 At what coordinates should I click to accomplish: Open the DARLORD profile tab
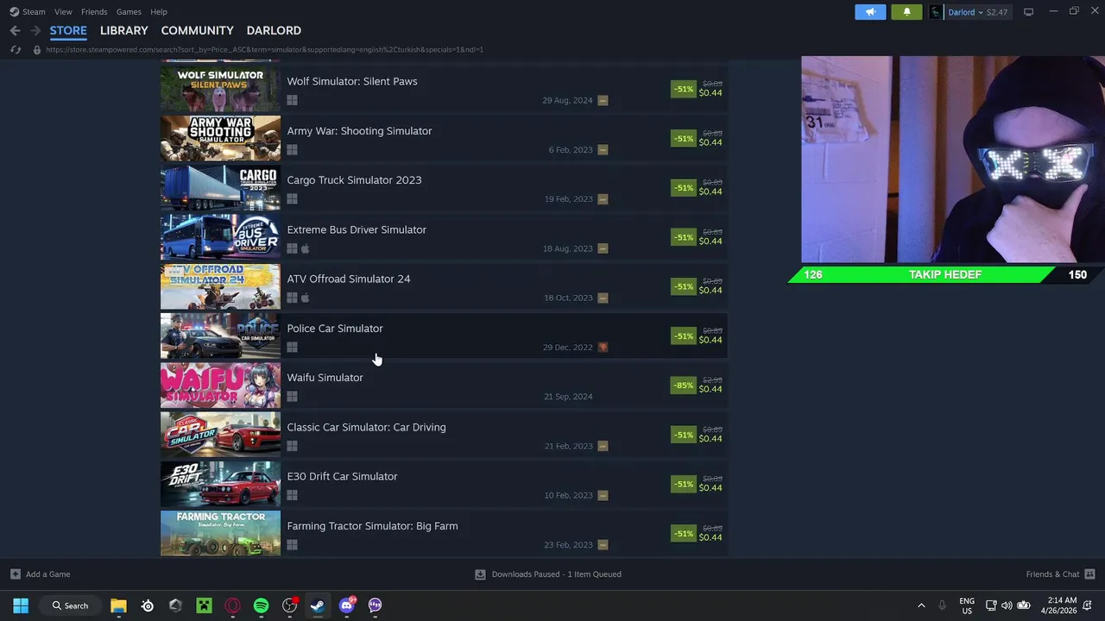274,30
